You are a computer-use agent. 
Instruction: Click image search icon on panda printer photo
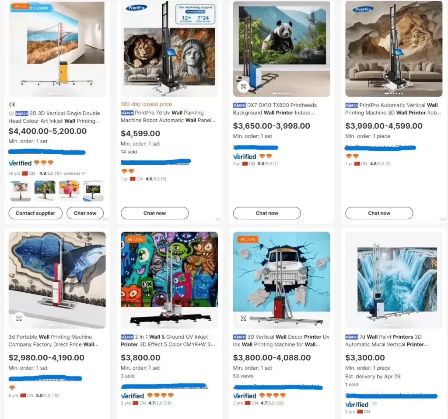click(x=243, y=87)
